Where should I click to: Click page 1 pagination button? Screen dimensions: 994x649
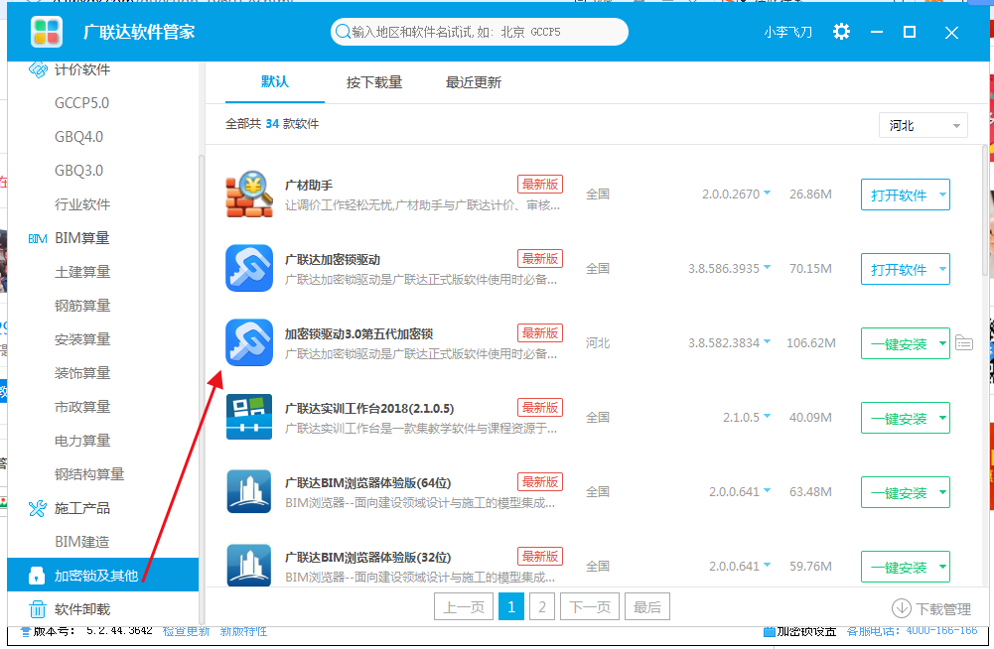(x=511, y=607)
